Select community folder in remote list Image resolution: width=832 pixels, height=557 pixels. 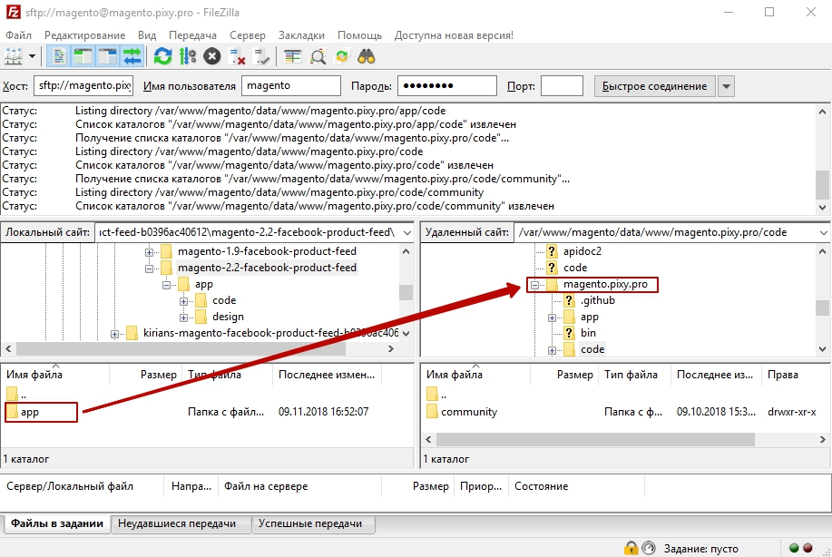pyautogui.click(x=469, y=412)
